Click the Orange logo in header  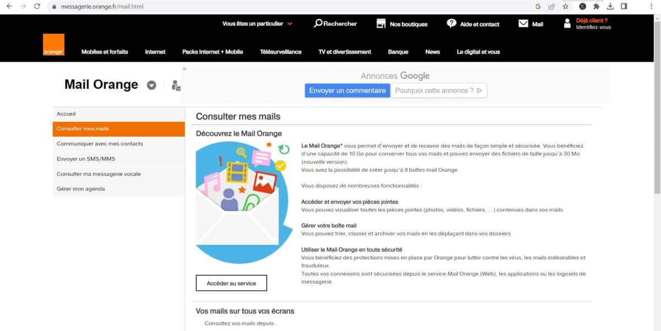[53, 45]
